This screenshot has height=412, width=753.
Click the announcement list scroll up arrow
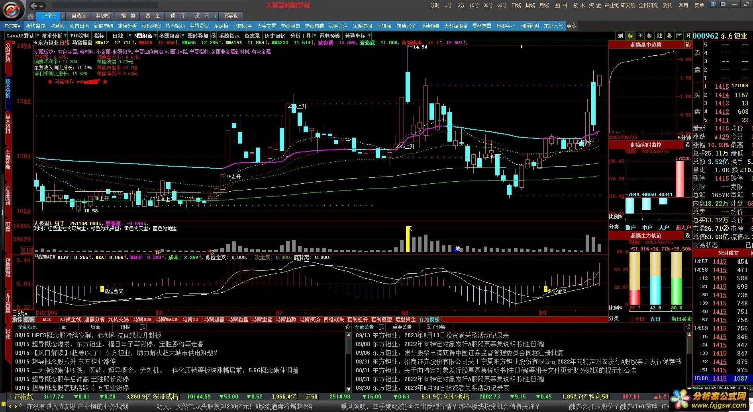689,335
